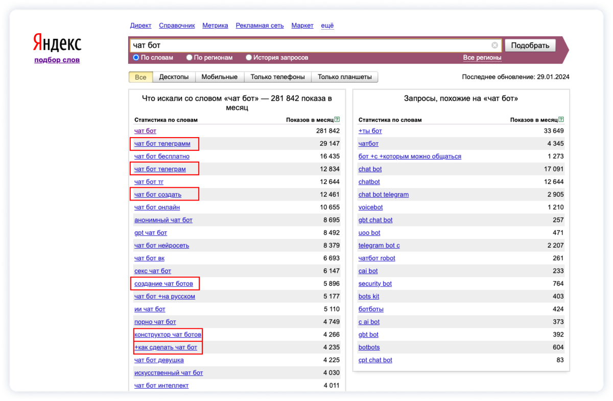
Task: Open the 'чат бот телеграм' query
Action: [x=160, y=169]
